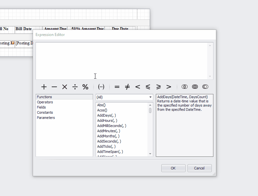
Task: Click the function list scroll-up arrow
Action: click(x=150, y=105)
